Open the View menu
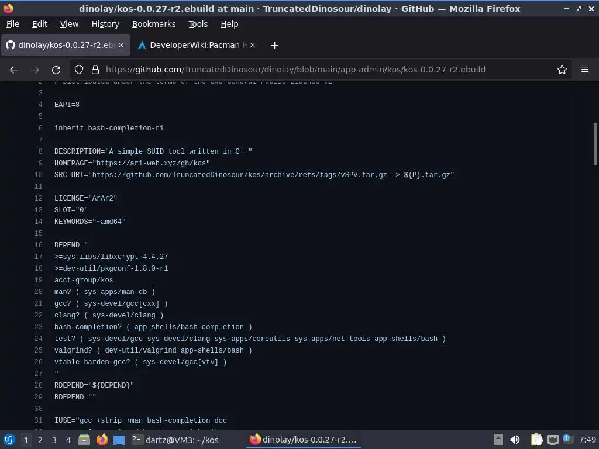Image resolution: width=599 pixels, height=449 pixels. (x=69, y=24)
